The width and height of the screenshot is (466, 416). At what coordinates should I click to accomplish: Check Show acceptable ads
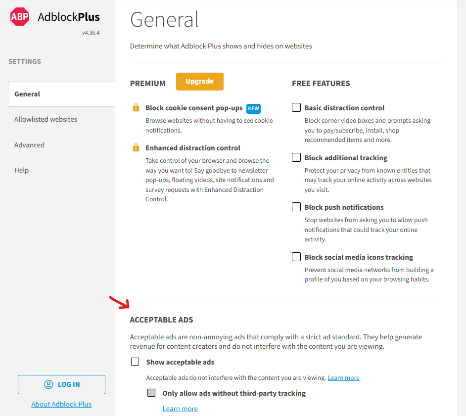pos(135,361)
